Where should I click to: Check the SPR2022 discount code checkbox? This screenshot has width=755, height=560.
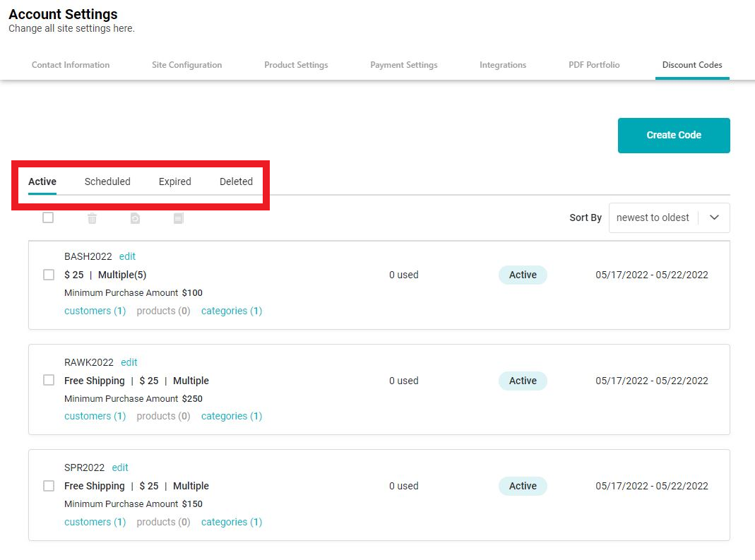49,486
